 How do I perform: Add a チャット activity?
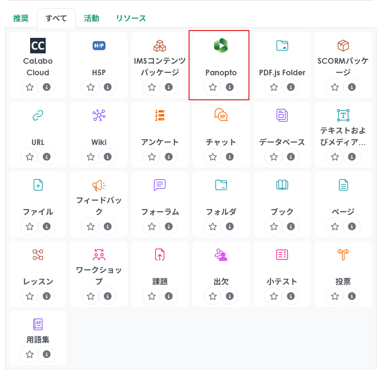click(221, 115)
